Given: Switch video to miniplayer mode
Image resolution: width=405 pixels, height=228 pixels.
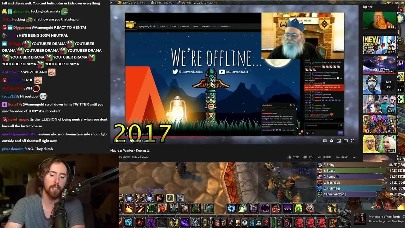Looking at the screenshot, I should point(339,141).
